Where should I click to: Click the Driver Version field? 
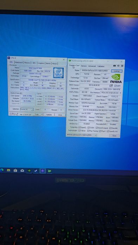[x=100, y=110]
